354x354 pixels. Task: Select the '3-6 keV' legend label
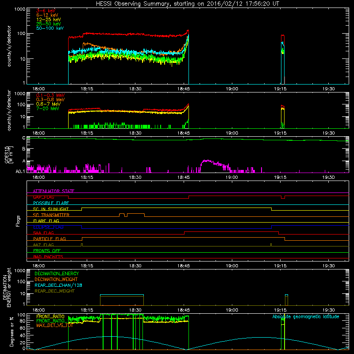click(46, 11)
